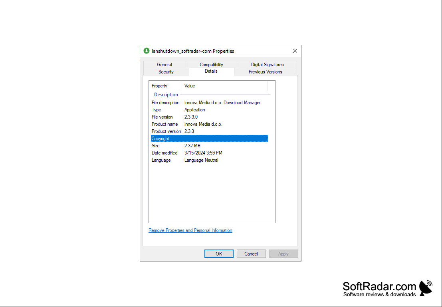Click the Description group heading
Screen dimensions: 442x307
166,95
